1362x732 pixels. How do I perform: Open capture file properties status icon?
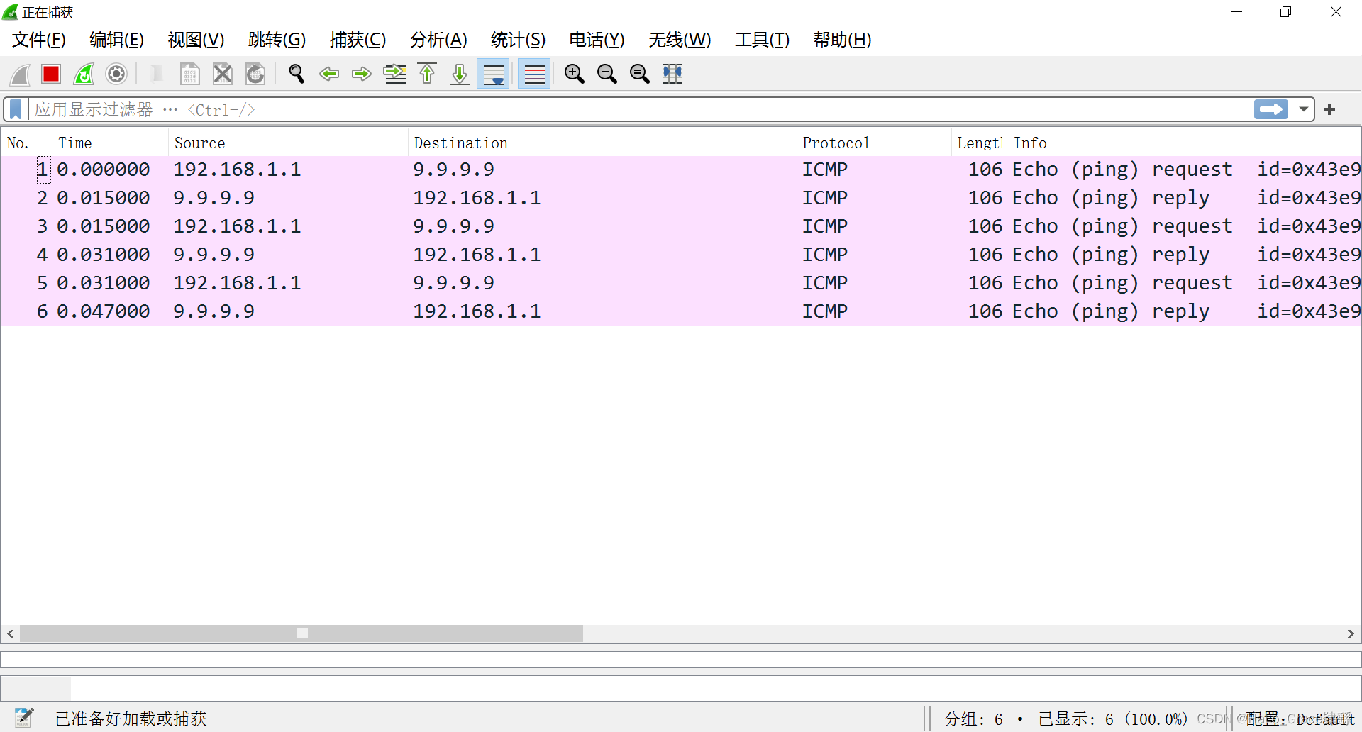point(24,718)
